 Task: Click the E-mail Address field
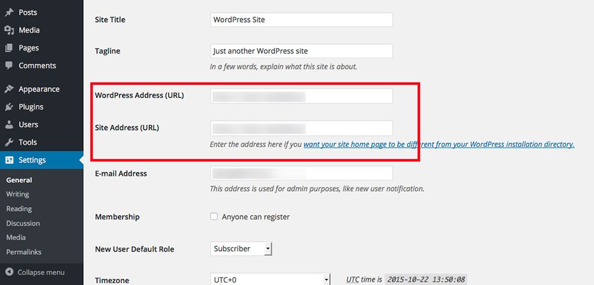point(302,173)
